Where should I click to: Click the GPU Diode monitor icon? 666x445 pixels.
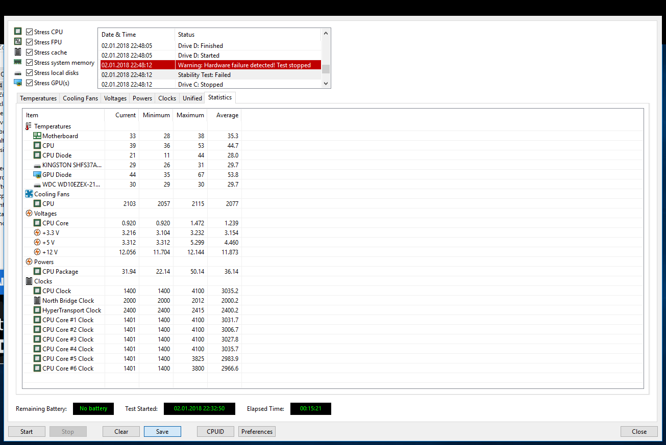click(x=37, y=175)
